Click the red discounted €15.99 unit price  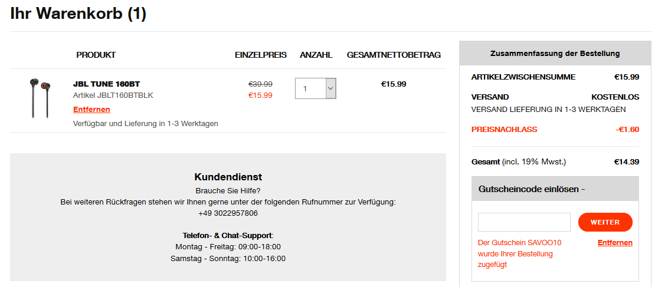(x=260, y=95)
